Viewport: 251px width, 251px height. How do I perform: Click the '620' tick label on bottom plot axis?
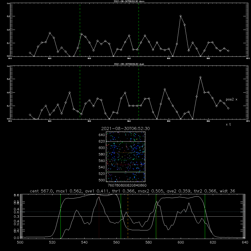[213, 242]
